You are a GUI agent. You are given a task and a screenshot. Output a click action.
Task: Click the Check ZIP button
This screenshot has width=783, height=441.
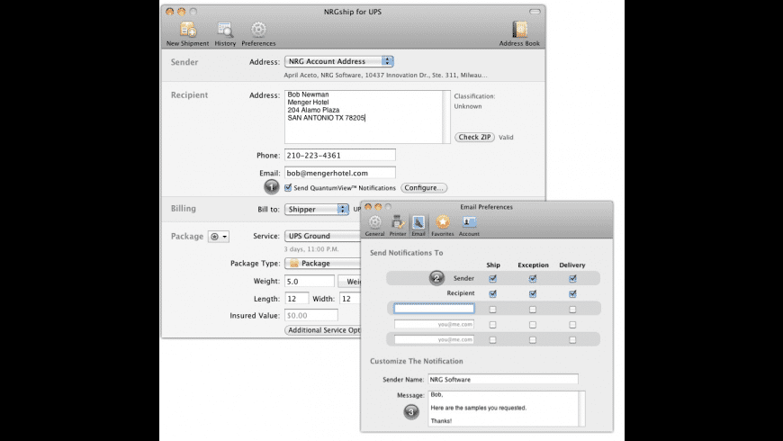pyautogui.click(x=474, y=138)
